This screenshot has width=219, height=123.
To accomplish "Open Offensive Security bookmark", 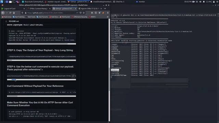I will click(x=79, y=17).
